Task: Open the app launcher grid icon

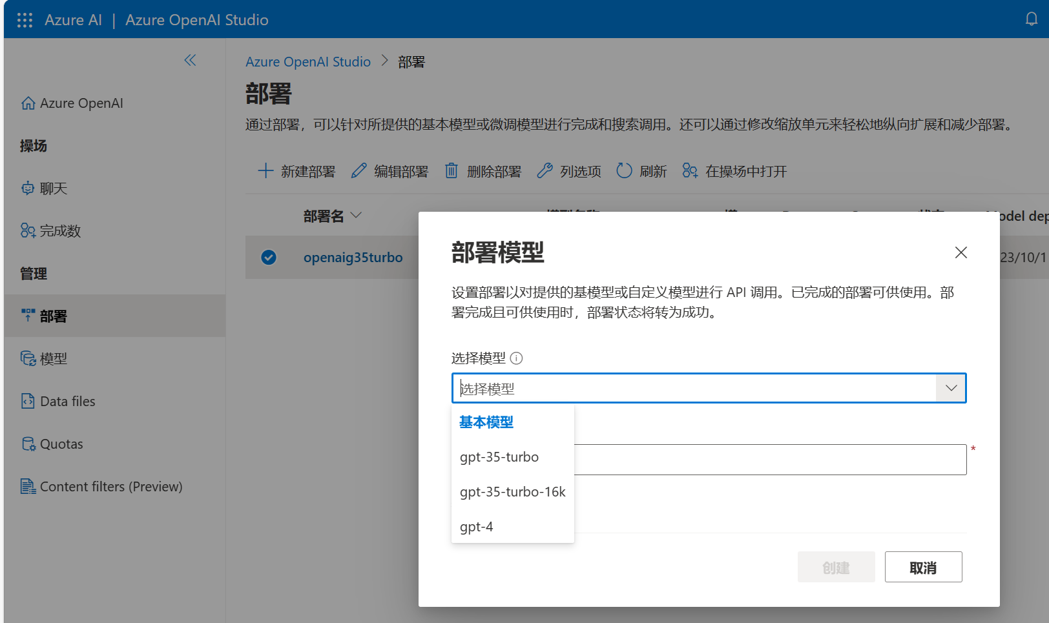Action: [25, 20]
